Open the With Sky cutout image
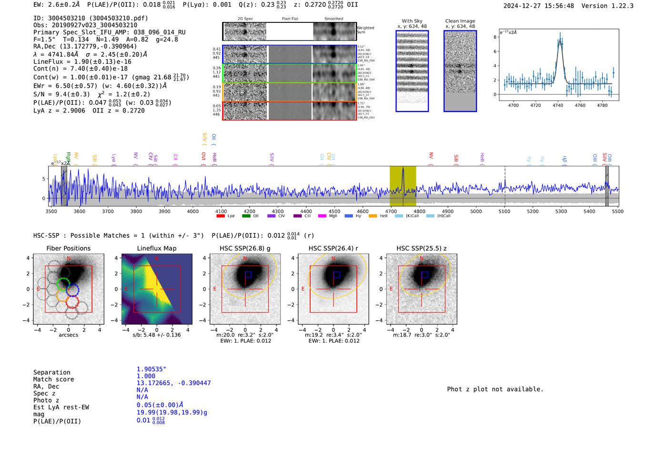 tap(412, 71)
